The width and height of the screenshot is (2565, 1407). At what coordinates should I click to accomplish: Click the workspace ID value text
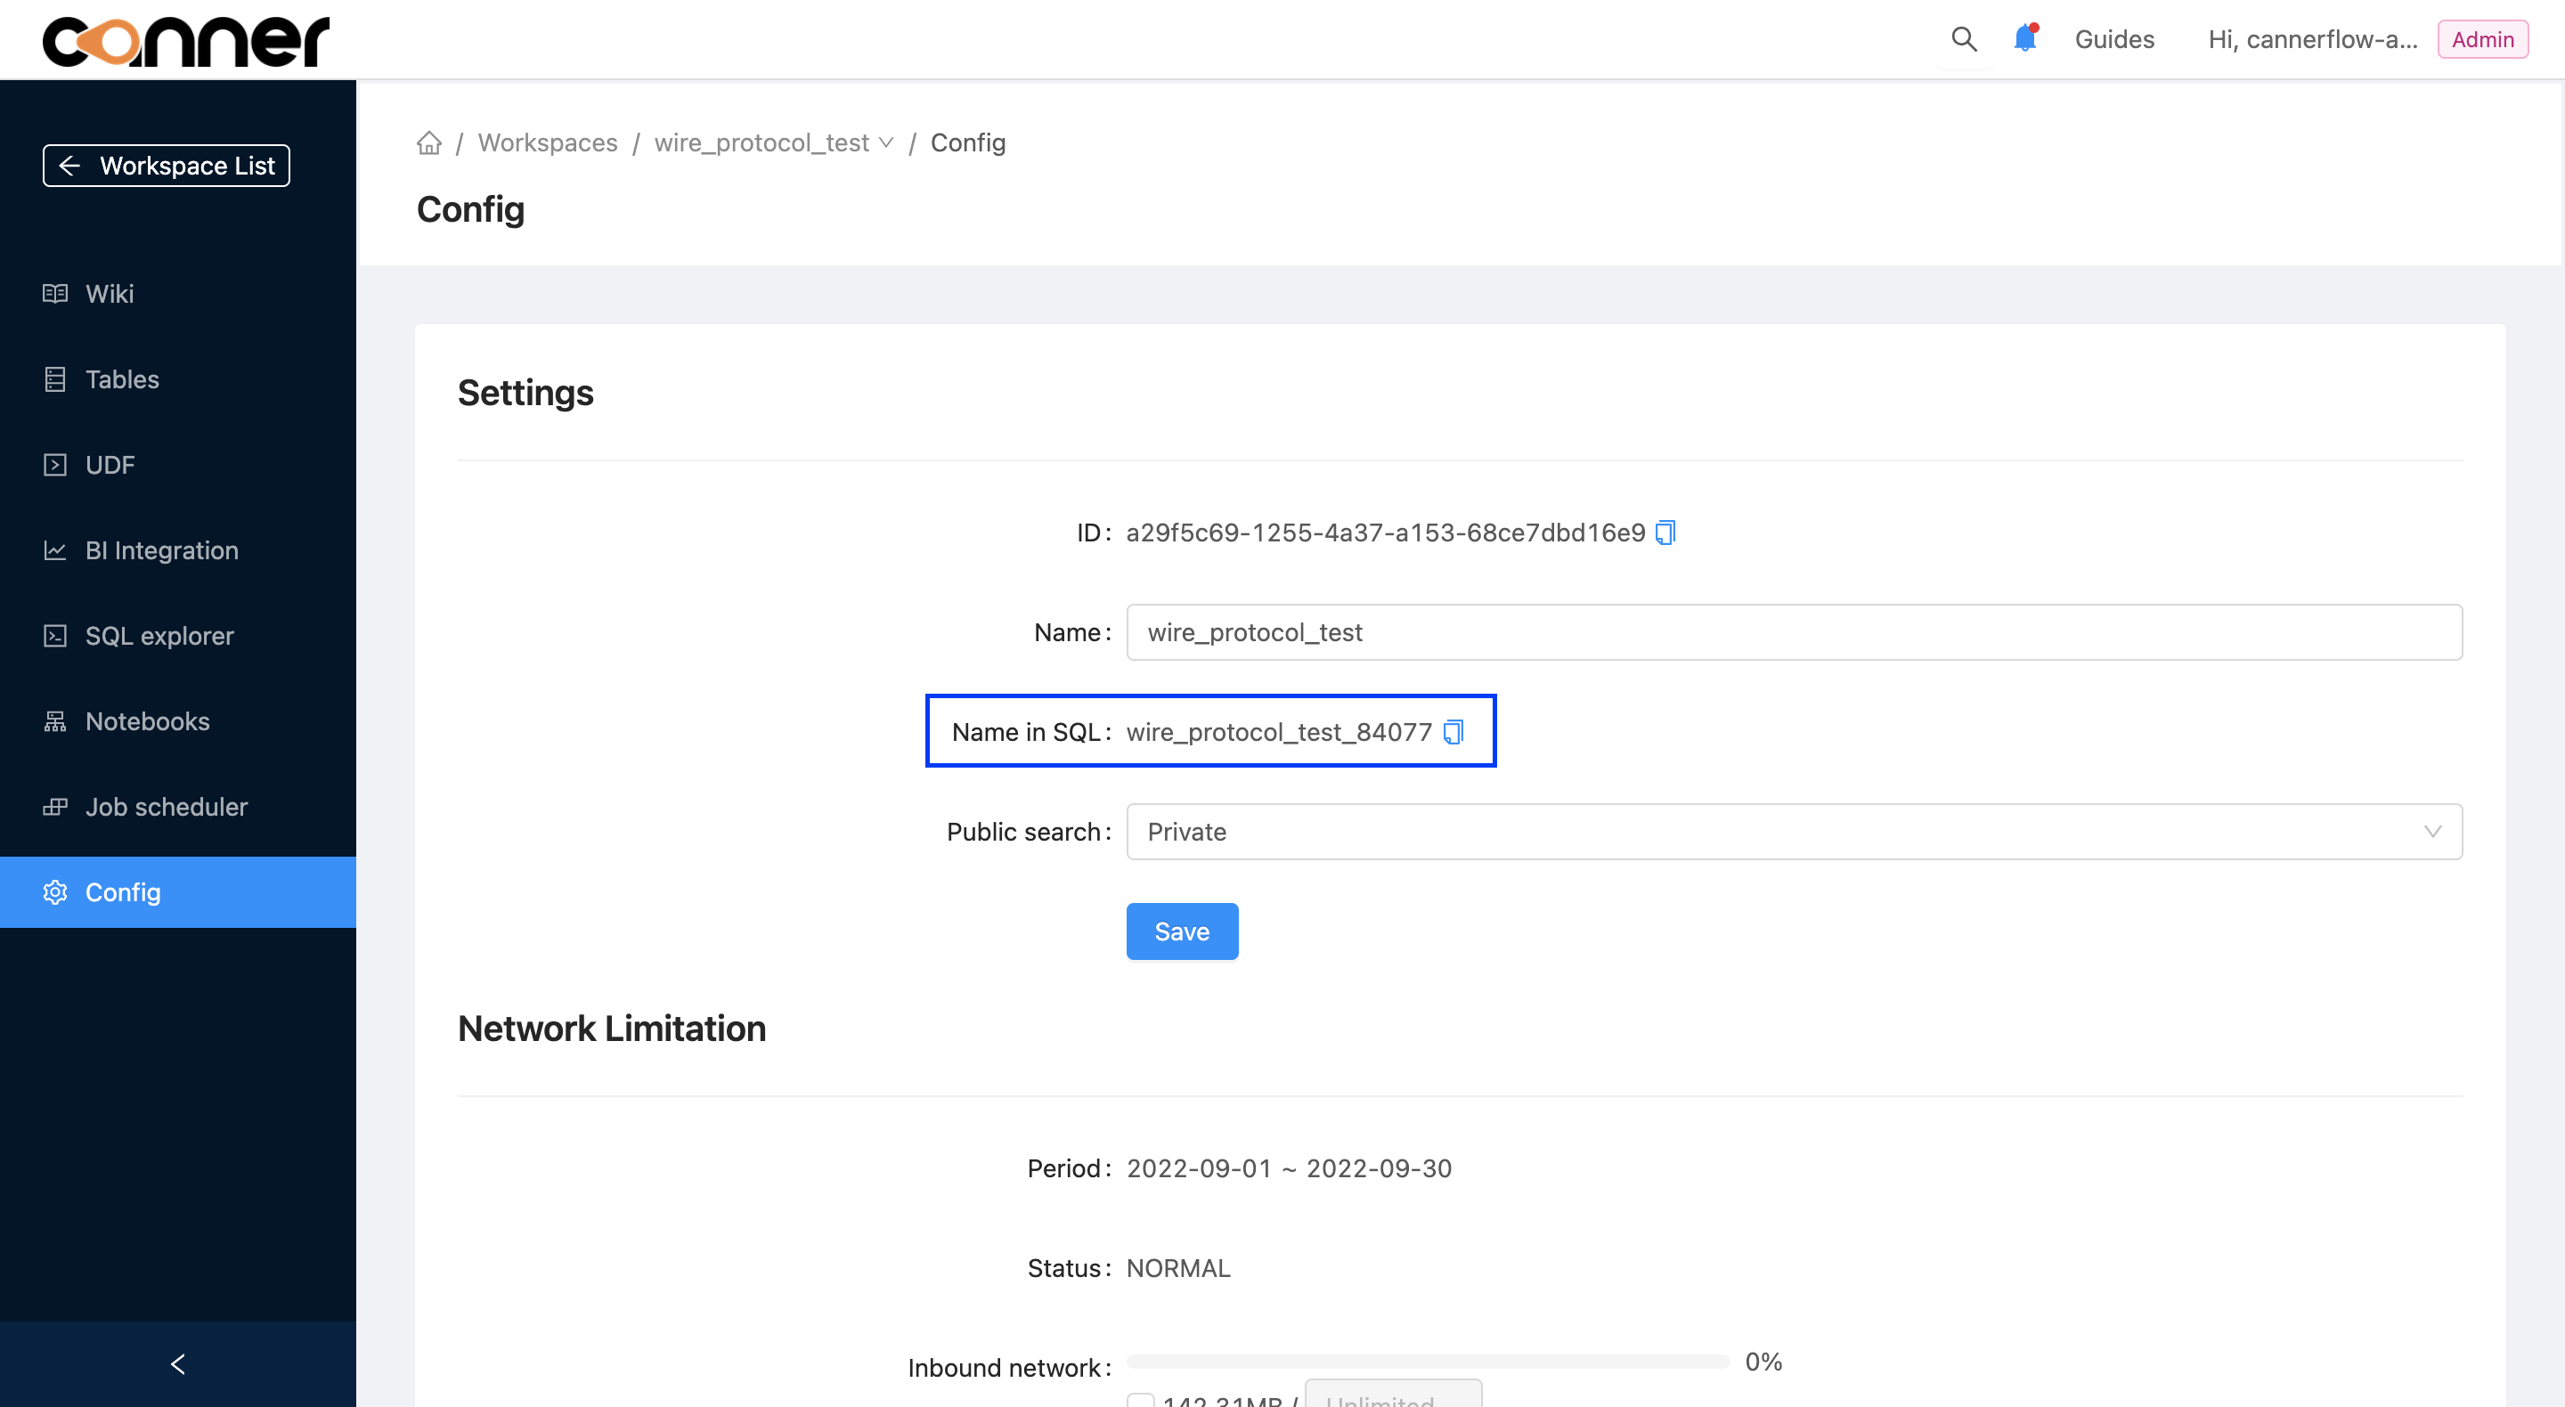click(1385, 533)
